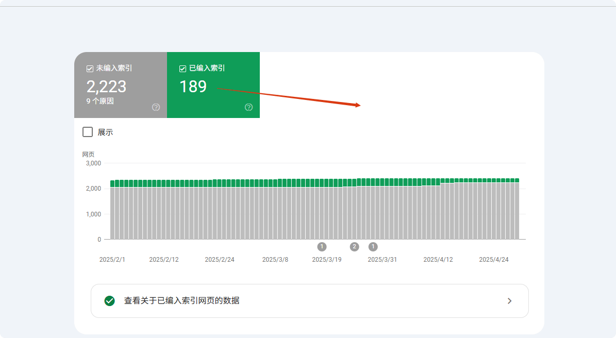The width and height of the screenshot is (616, 338).
Task: Click the help icon on 未编入索引 card
Action: [155, 107]
